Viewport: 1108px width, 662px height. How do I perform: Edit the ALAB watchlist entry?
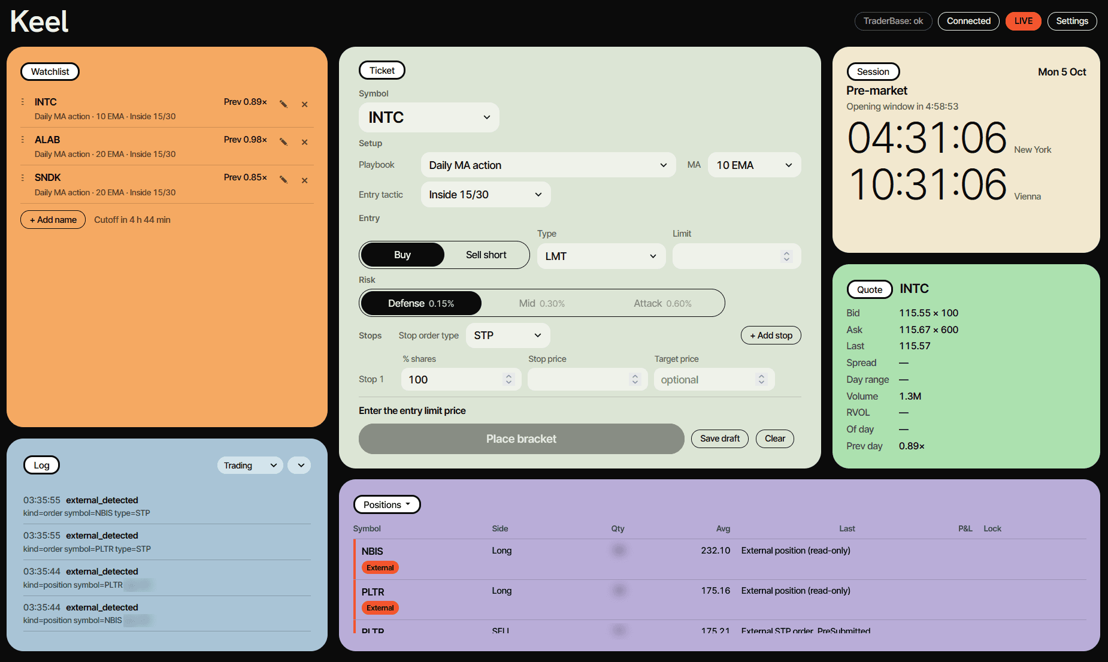(283, 142)
